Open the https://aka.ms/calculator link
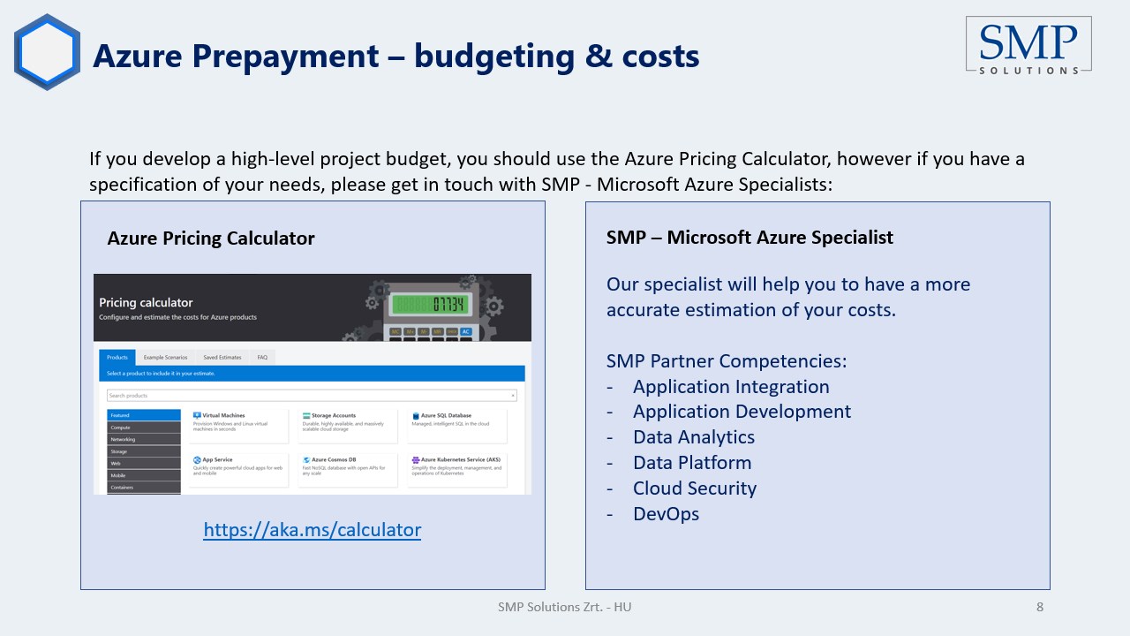Screen dimensions: 1130x636 click(313, 530)
